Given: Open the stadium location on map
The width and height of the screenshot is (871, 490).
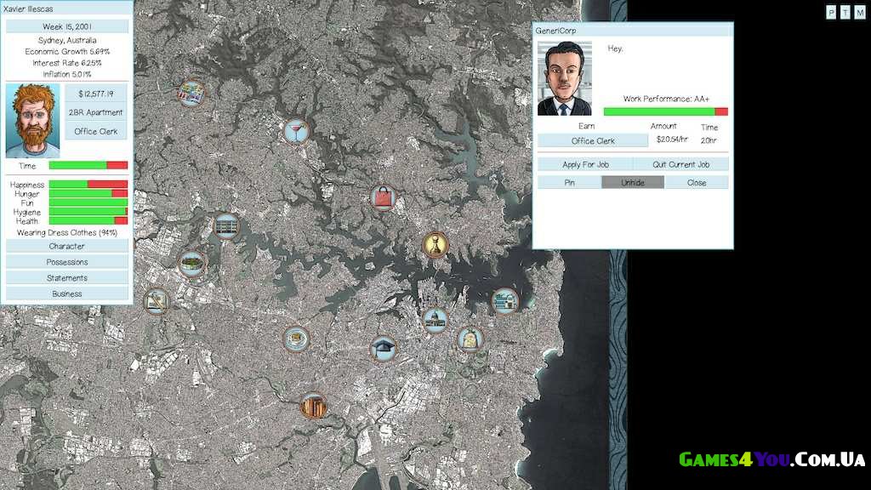Looking at the screenshot, I should [192, 264].
